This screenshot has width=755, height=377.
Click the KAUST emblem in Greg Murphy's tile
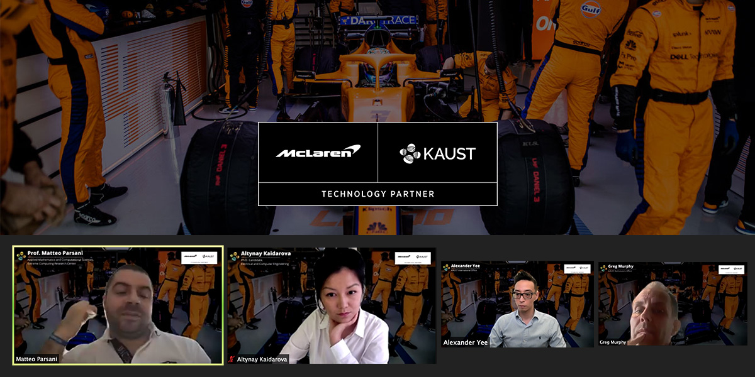click(x=603, y=267)
